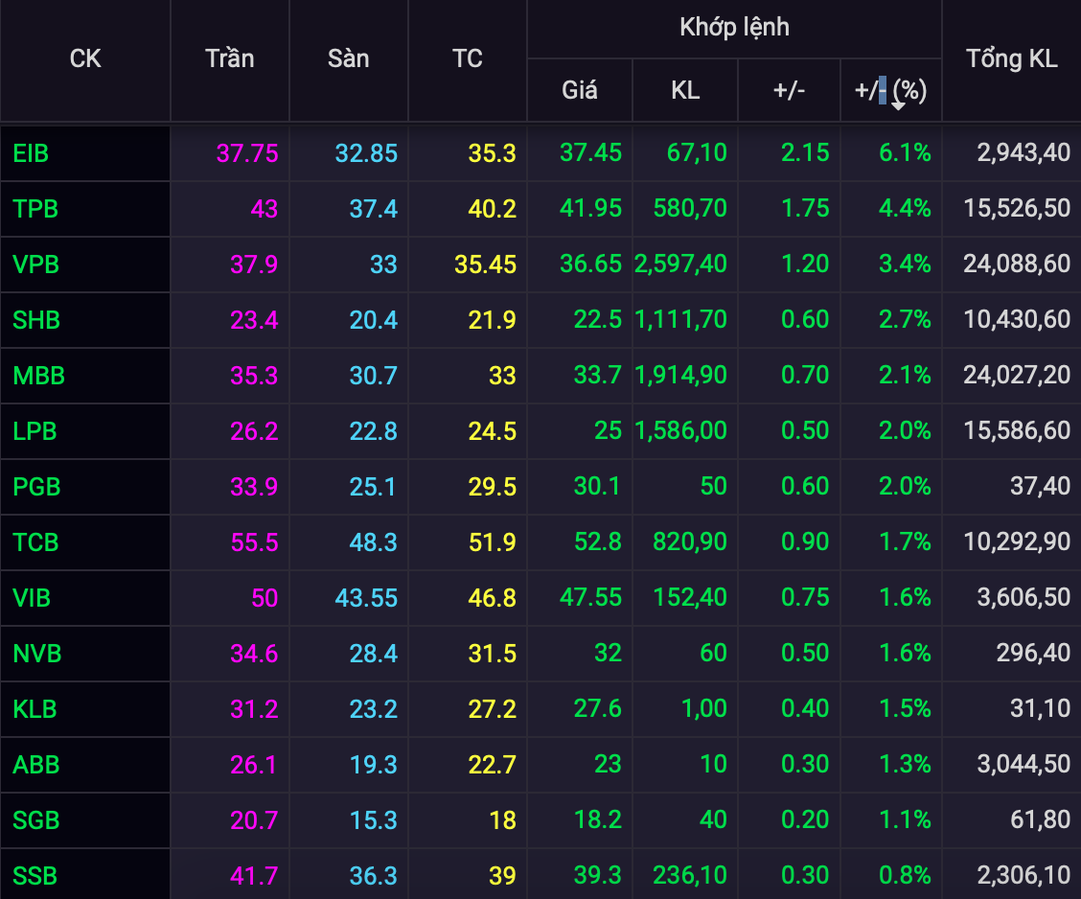Click the Trần column header
The height and width of the screenshot is (899, 1081).
230,59
